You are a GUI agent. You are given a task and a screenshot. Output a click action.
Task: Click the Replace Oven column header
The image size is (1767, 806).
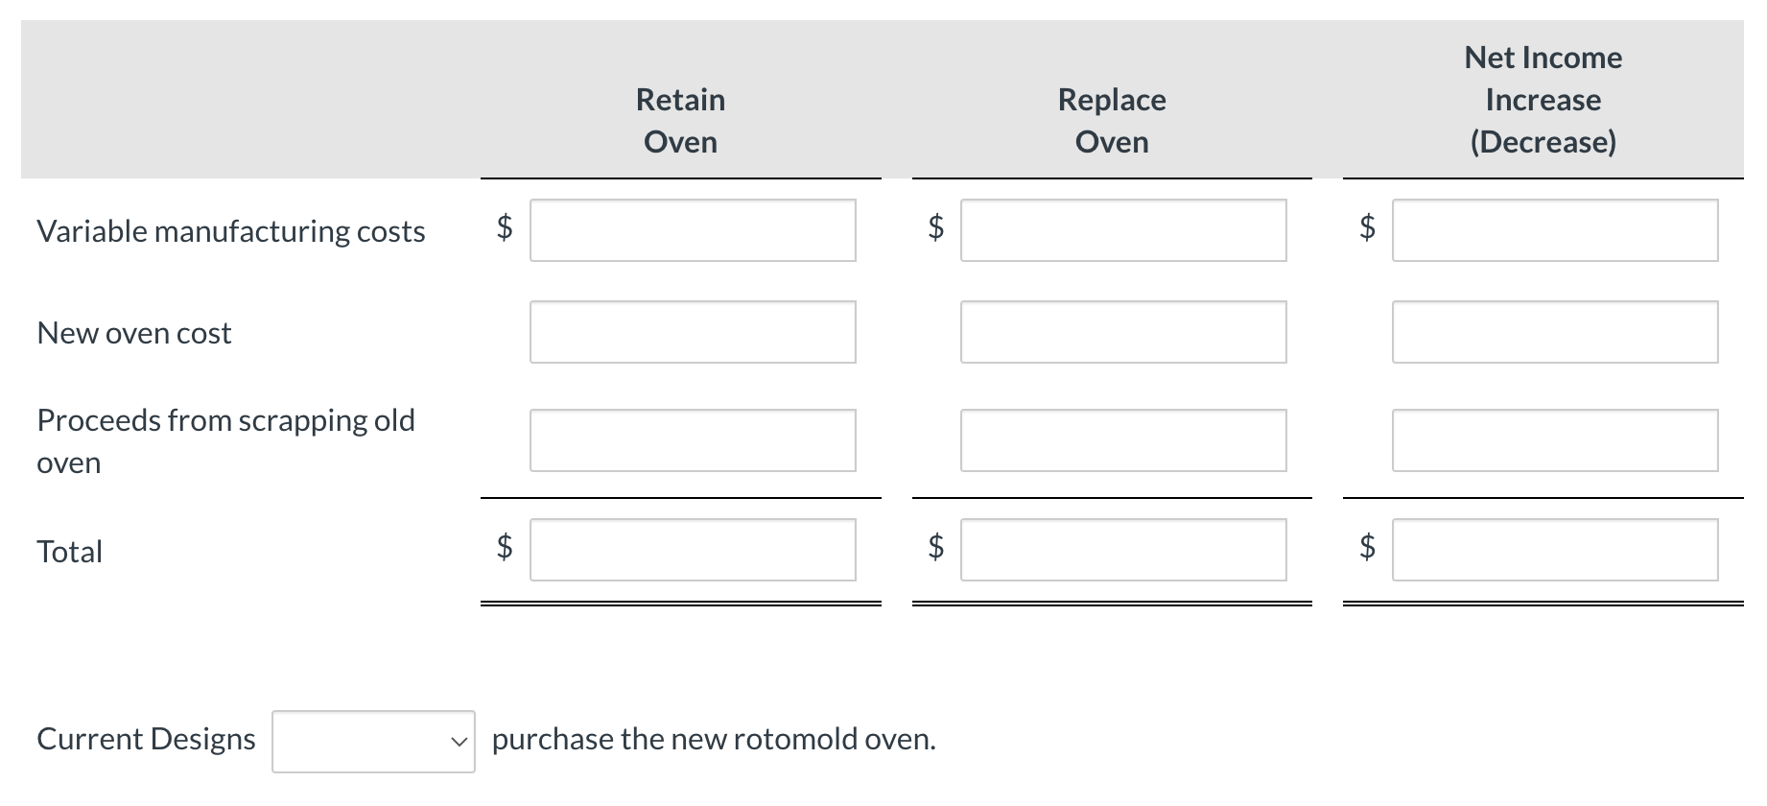coord(1111,120)
